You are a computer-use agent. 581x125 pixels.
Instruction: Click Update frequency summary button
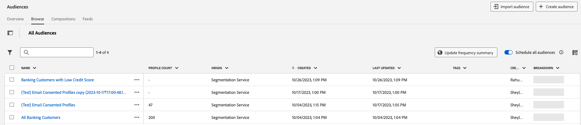point(466,53)
